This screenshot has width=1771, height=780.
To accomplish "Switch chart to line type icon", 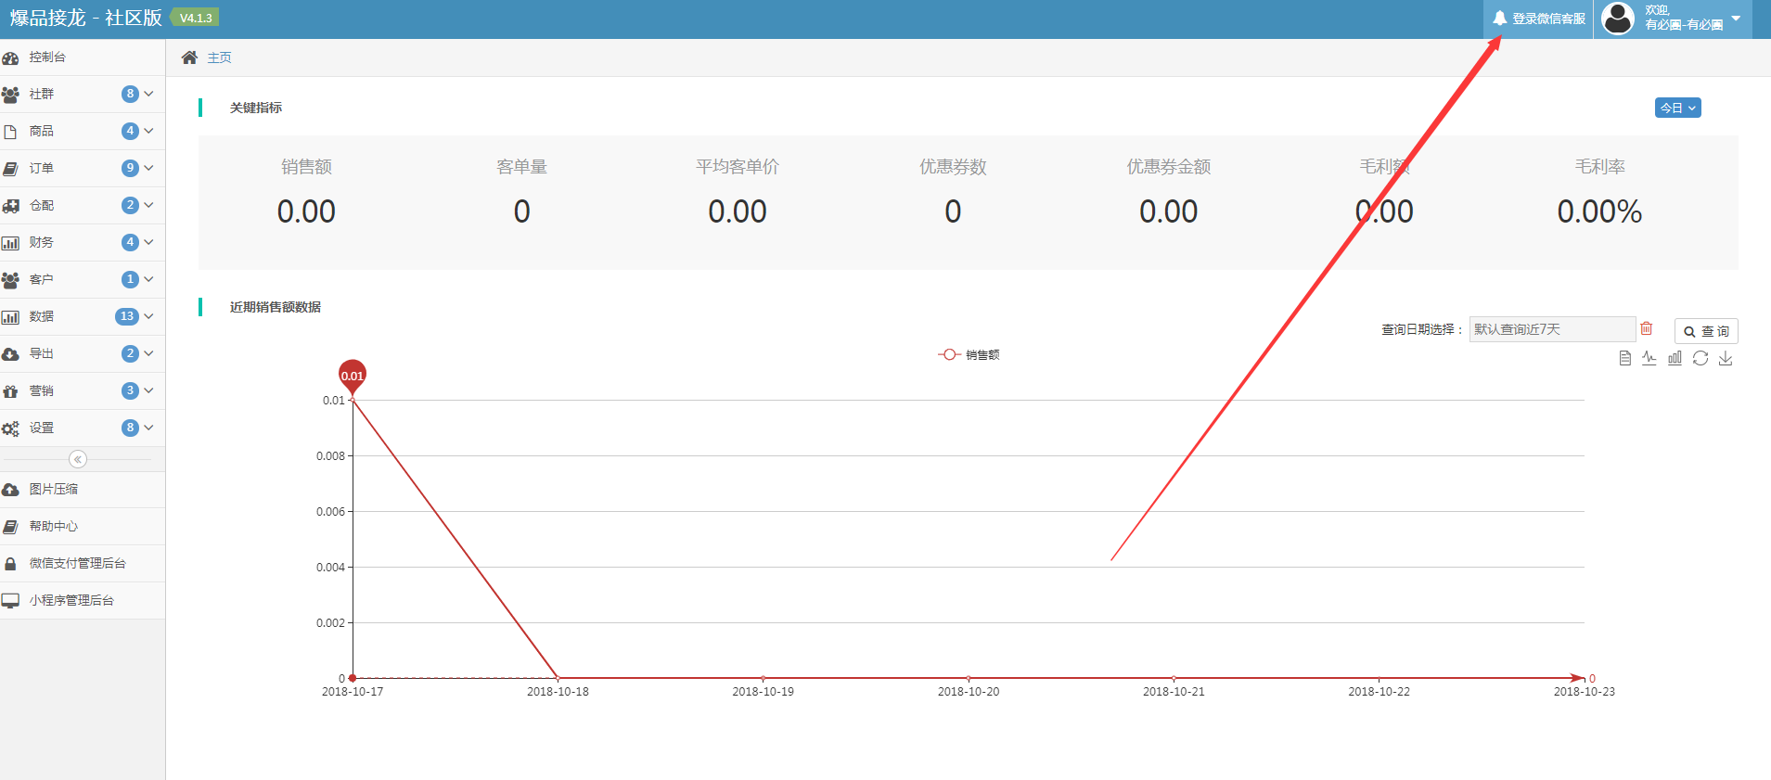I will (1649, 358).
